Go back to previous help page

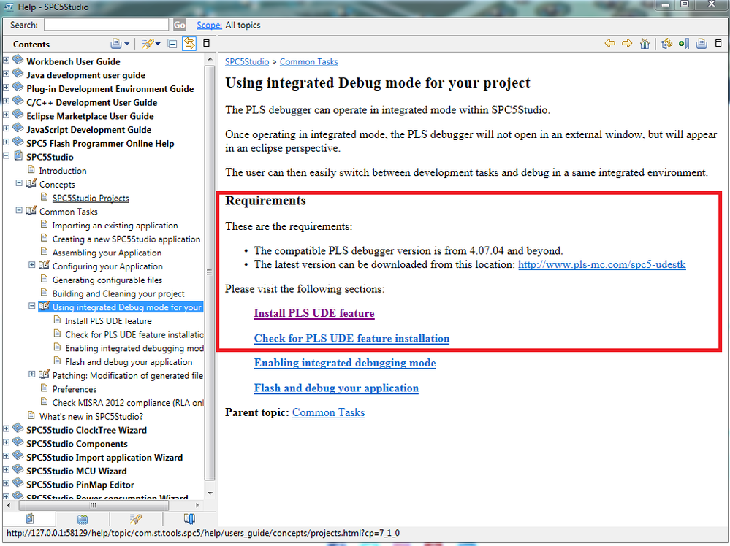[x=610, y=43]
